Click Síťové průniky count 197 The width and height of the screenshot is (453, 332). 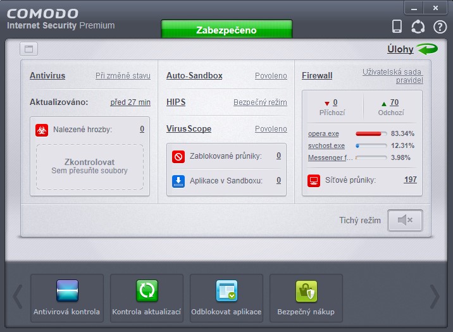pos(410,180)
